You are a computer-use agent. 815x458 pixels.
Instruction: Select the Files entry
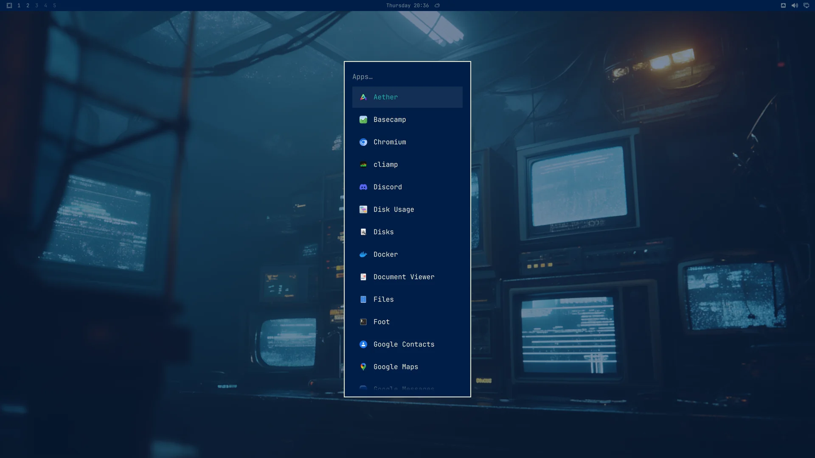point(407,299)
